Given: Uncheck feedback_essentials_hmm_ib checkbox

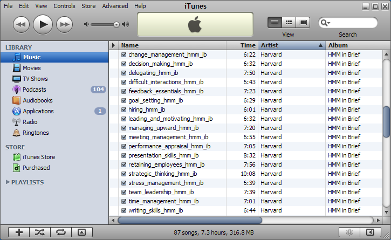Looking at the screenshot, I should pyautogui.click(x=124, y=91).
